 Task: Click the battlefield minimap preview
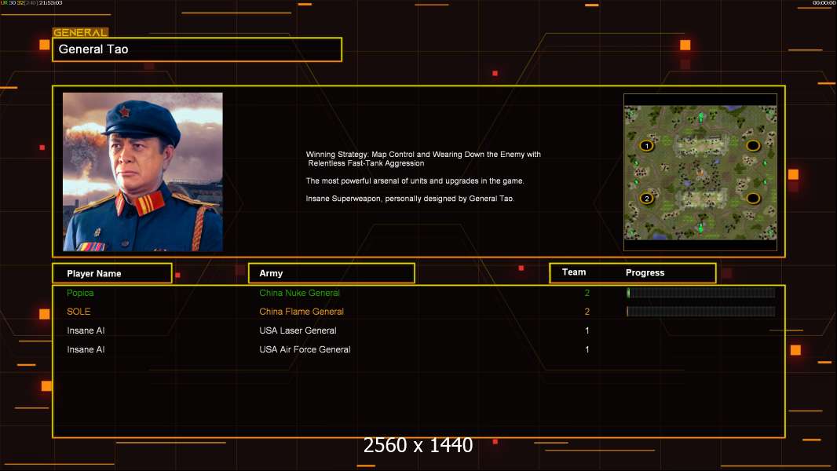(x=700, y=172)
